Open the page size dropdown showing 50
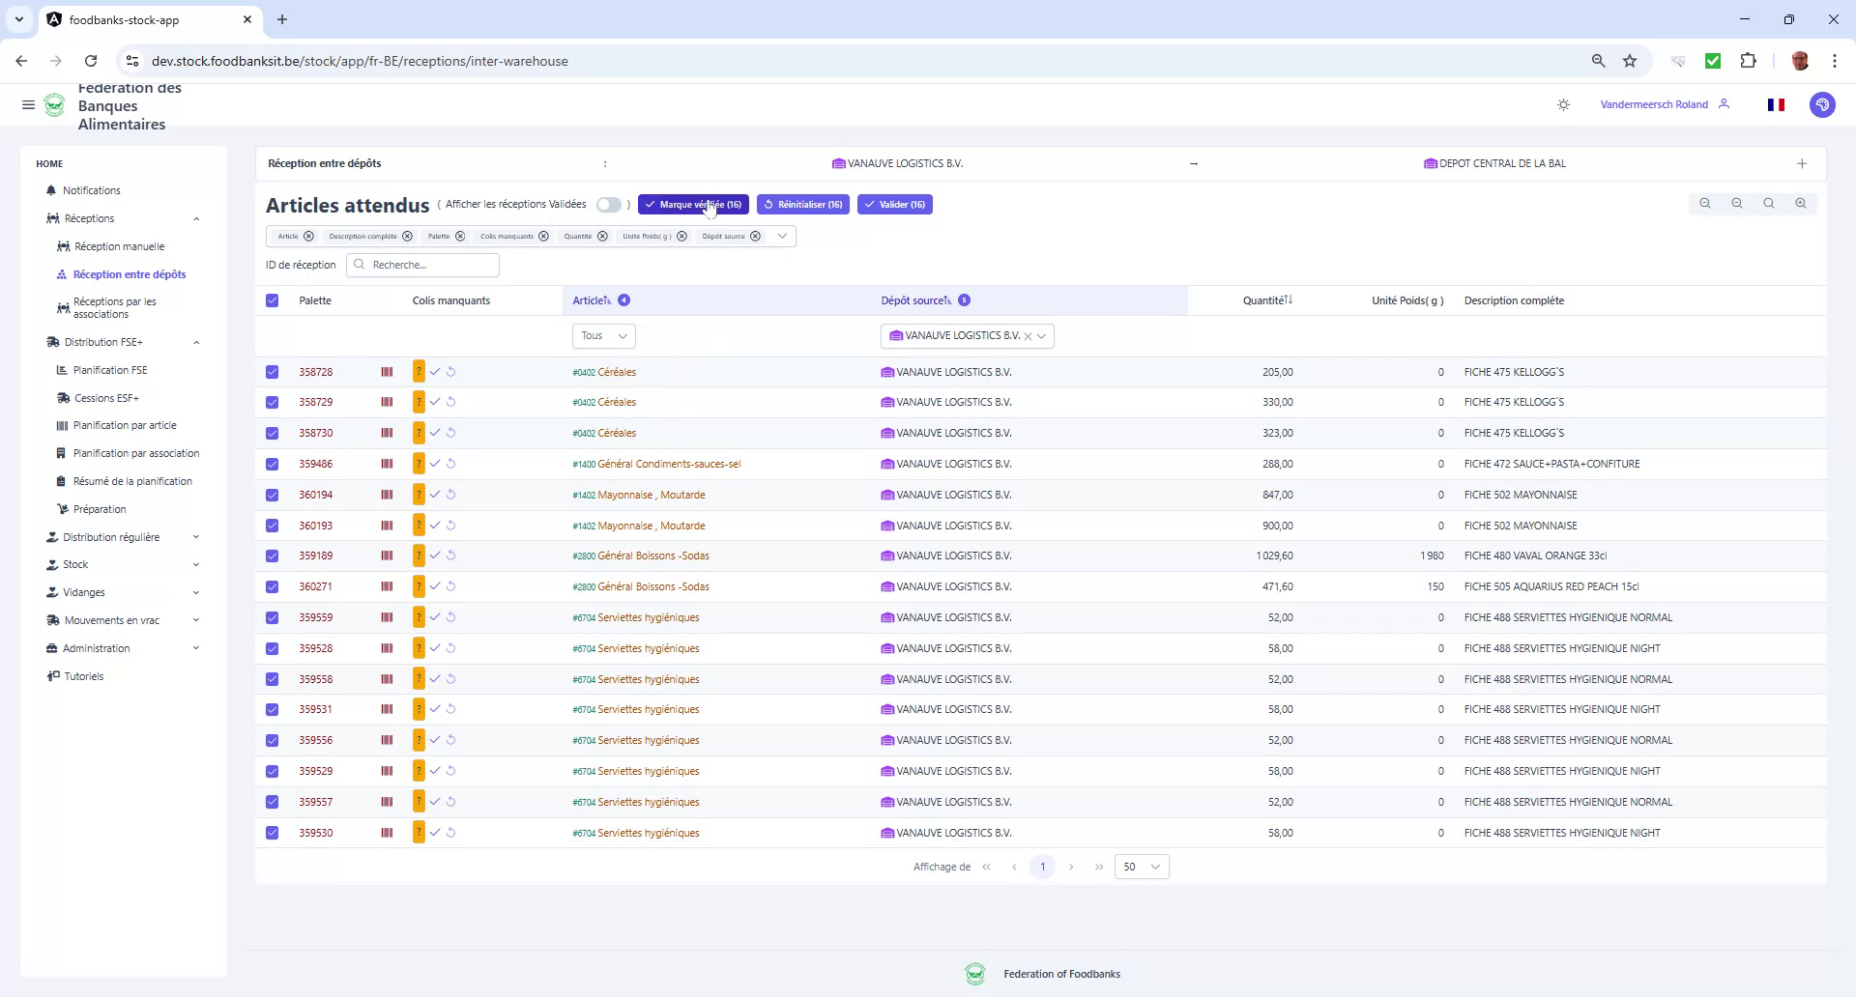This screenshot has height=997, width=1856. coord(1141,867)
